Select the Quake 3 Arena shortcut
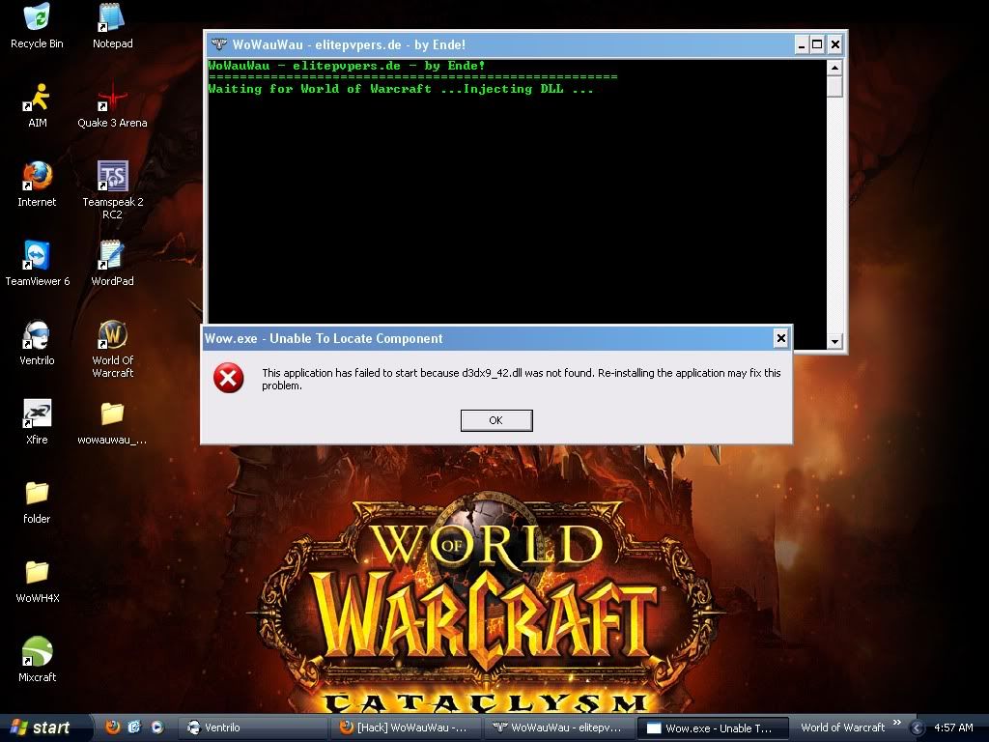 [112, 104]
